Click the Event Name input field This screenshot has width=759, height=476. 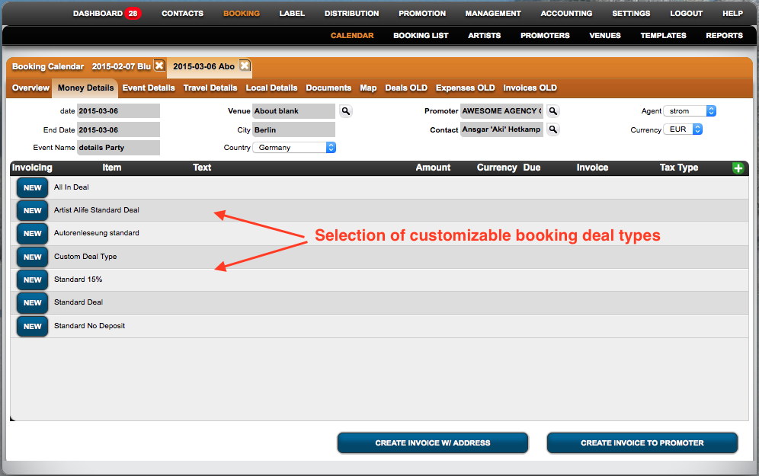point(118,148)
